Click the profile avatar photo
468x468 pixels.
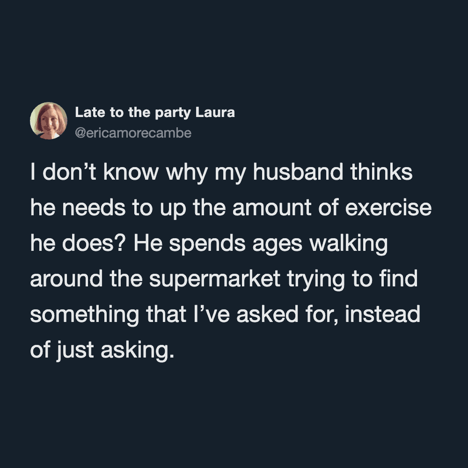click(x=49, y=121)
